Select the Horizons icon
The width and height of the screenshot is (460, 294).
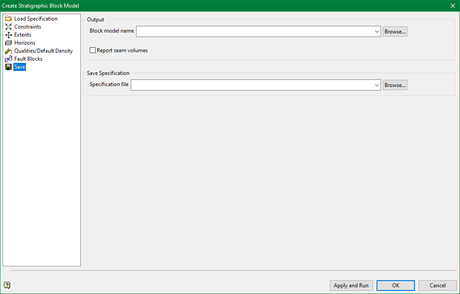click(8, 42)
